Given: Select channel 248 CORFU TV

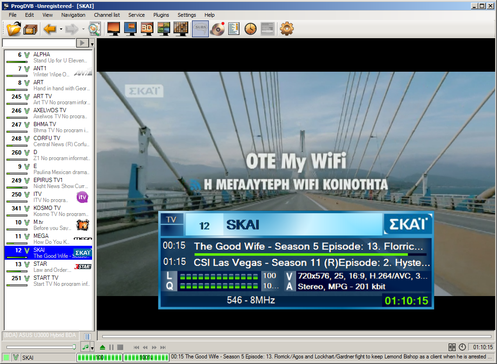Looking at the screenshot, I should point(48,141).
